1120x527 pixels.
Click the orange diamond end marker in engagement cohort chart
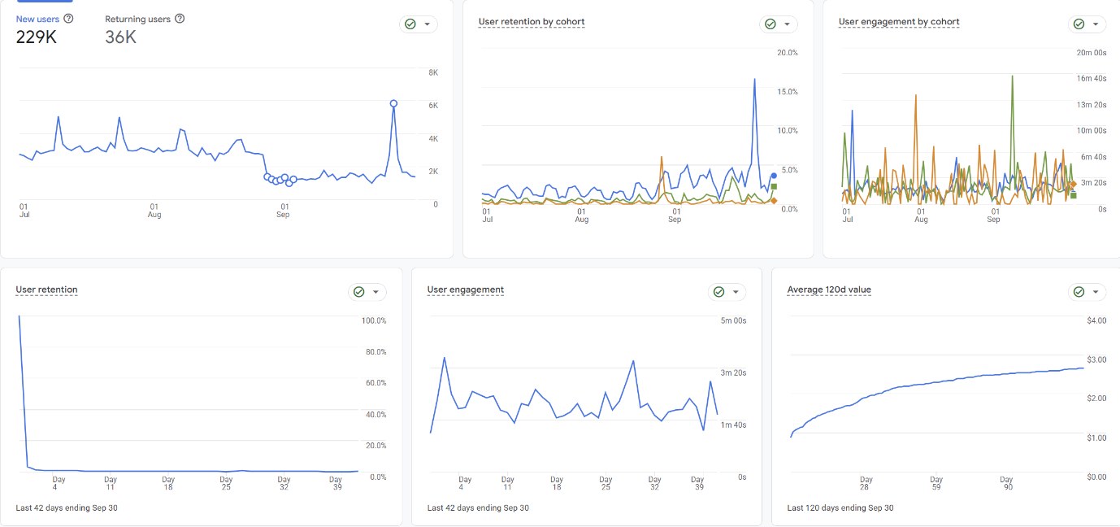point(1073,185)
